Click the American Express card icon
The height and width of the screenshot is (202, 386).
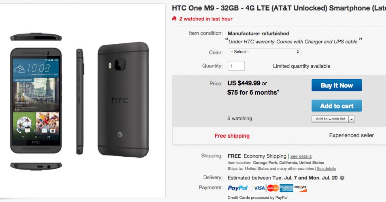(x=286, y=188)
